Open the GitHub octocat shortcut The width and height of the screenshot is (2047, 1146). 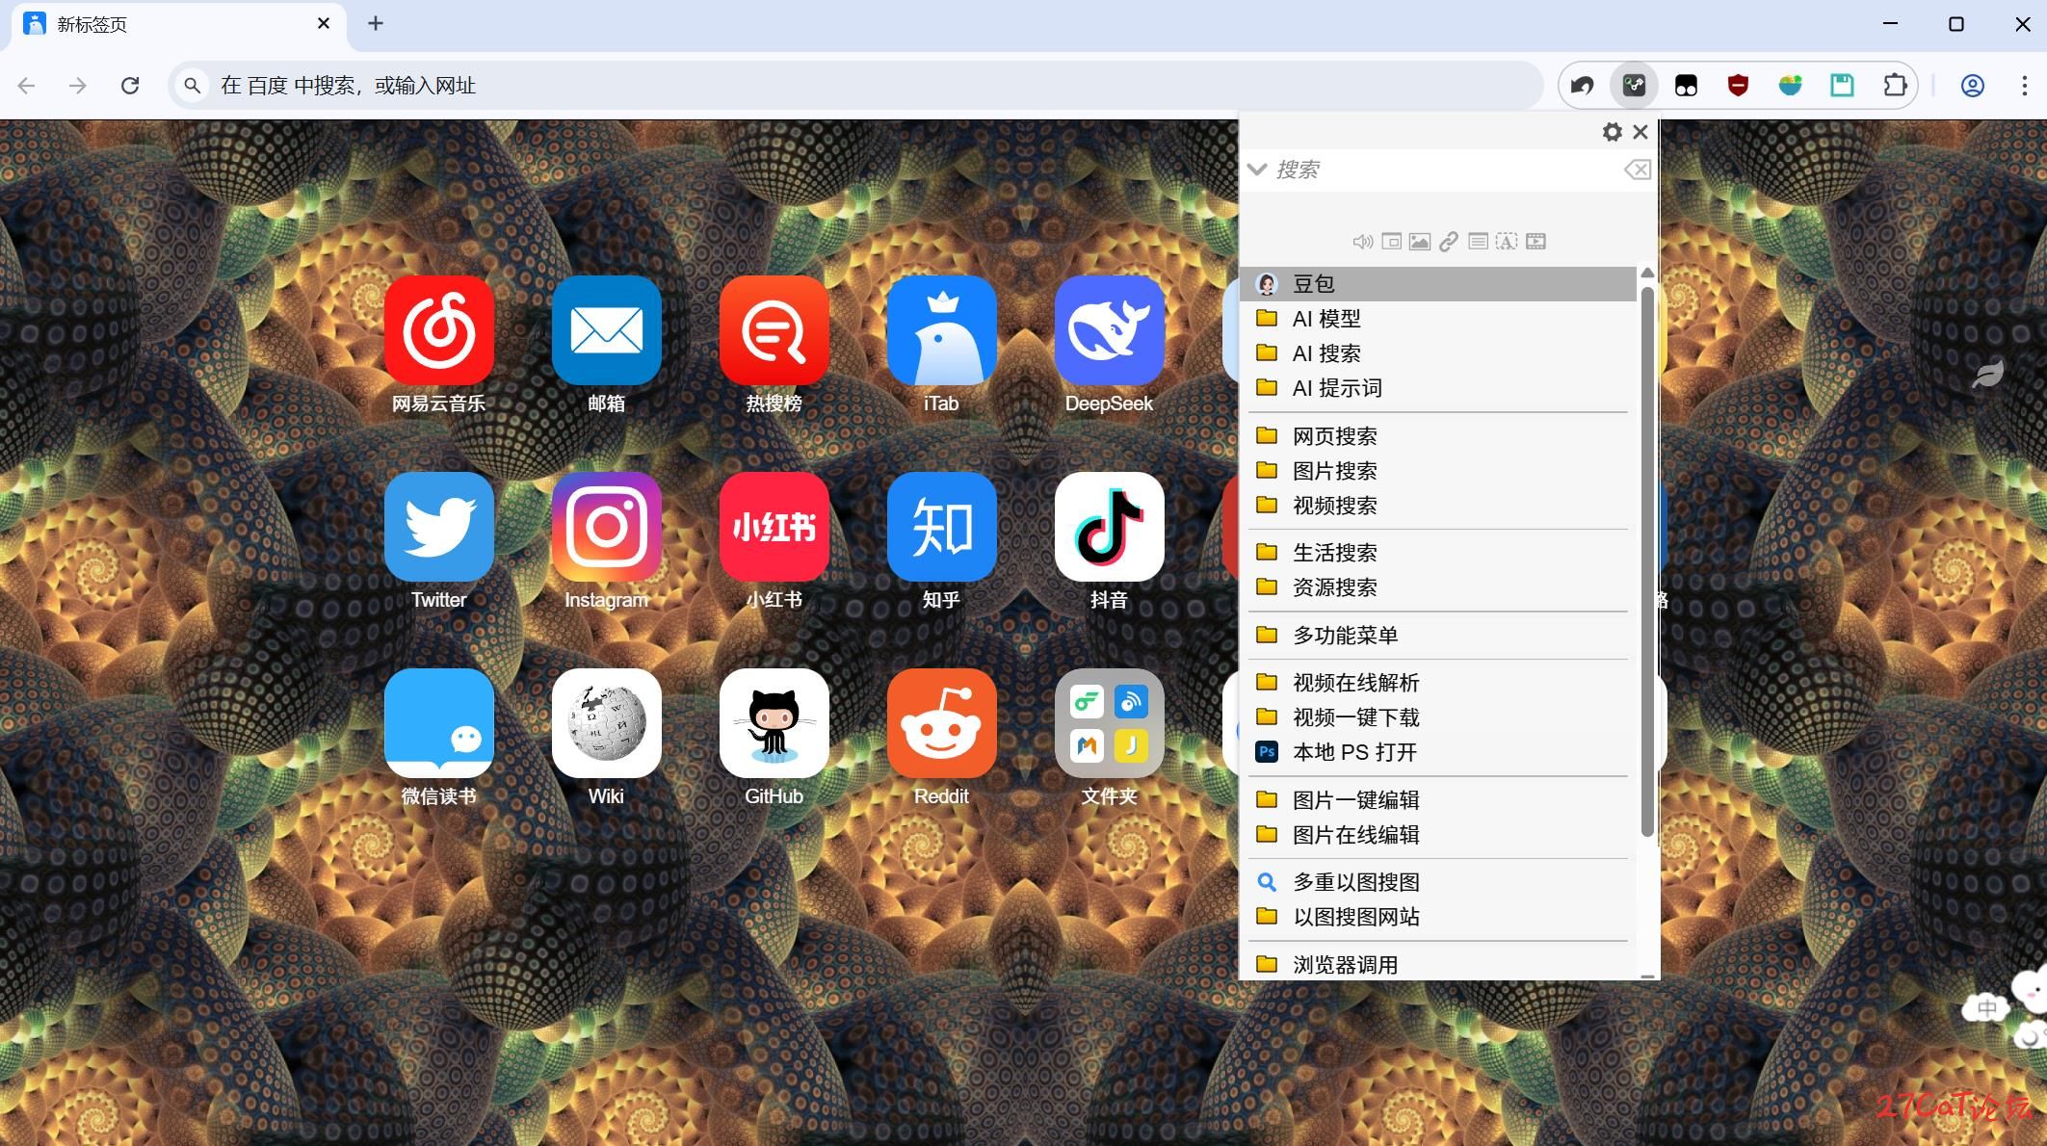[774, 723]
